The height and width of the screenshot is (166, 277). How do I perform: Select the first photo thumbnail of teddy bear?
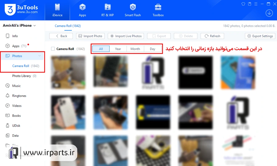point(68,72)
